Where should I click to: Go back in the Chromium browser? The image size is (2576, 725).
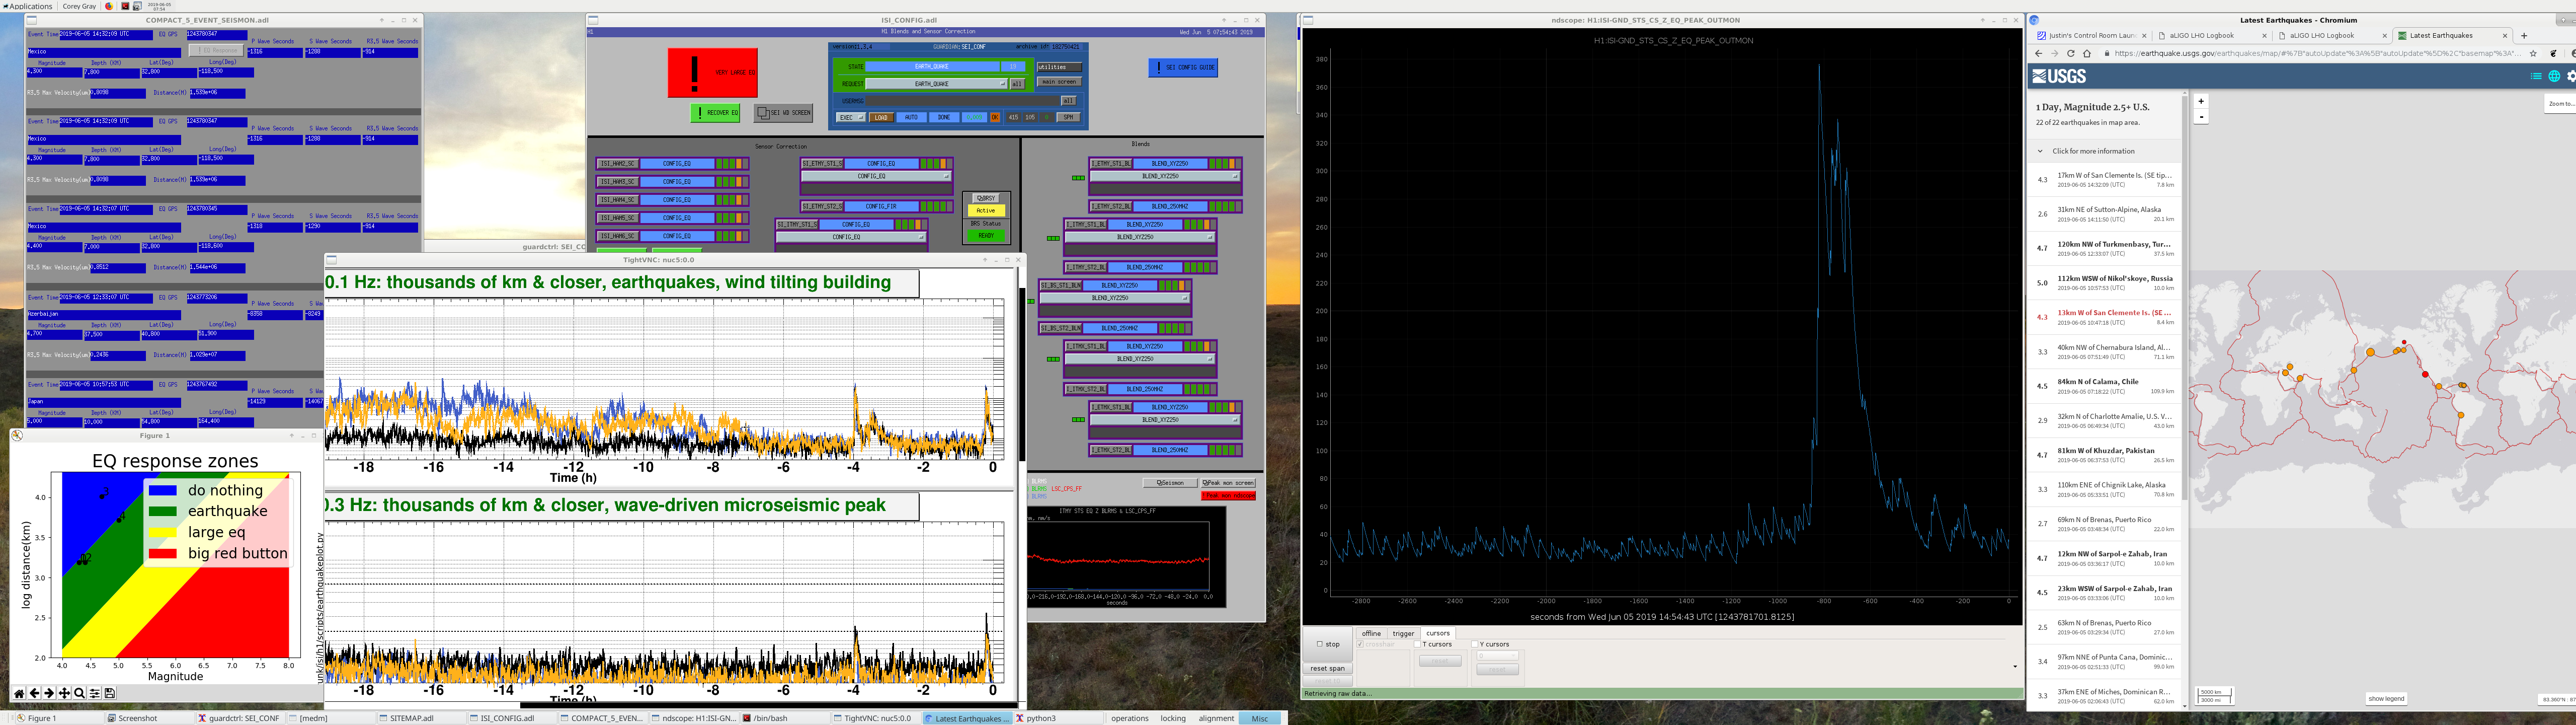[2039, 53]
